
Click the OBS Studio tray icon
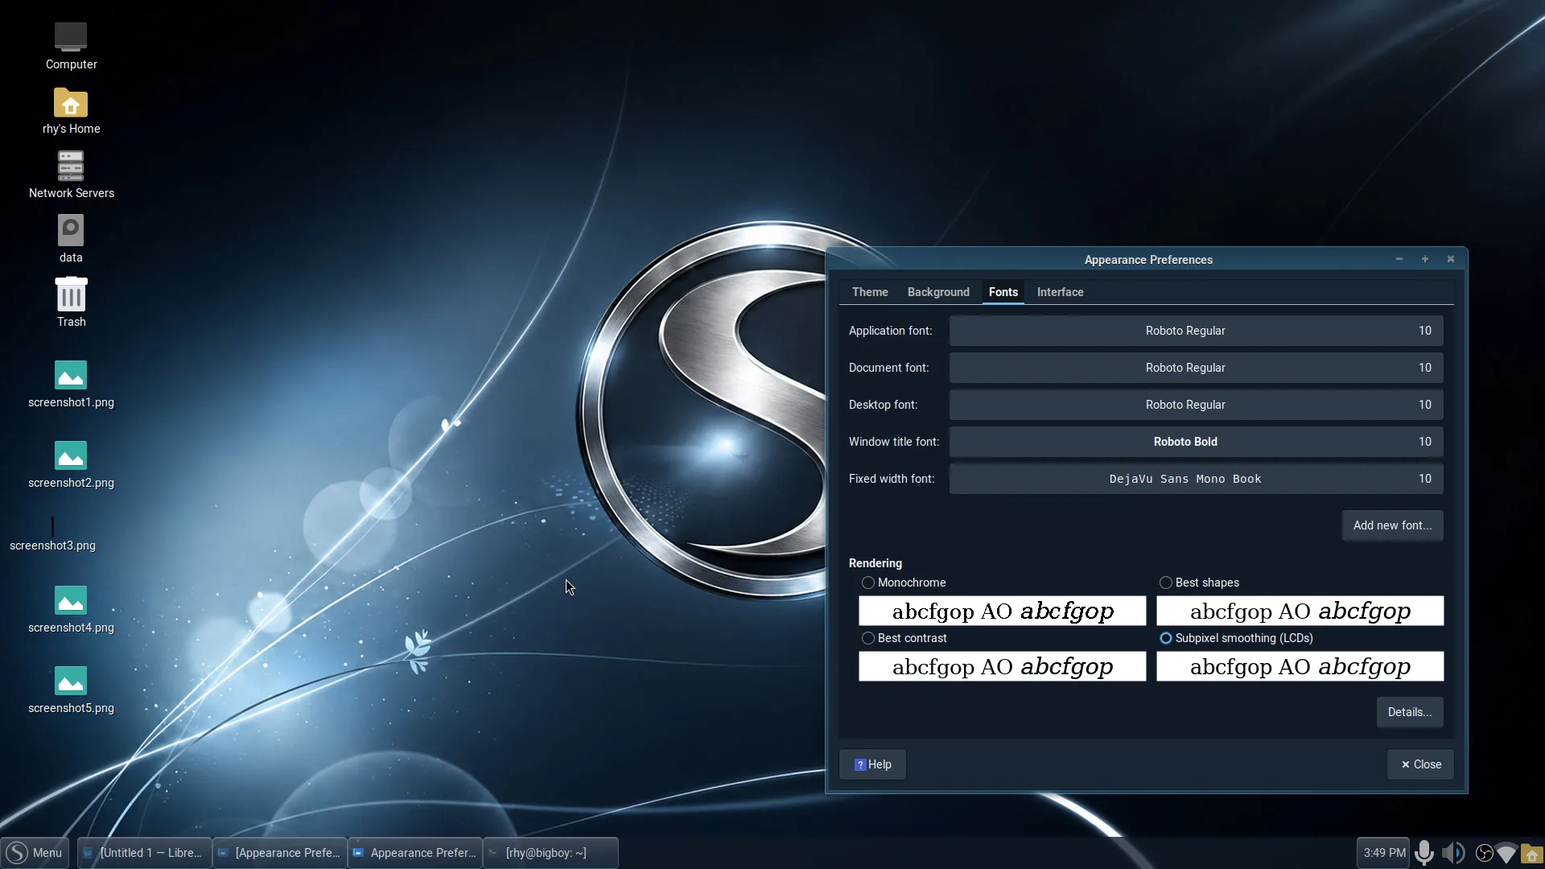(x=1484, y=853)
